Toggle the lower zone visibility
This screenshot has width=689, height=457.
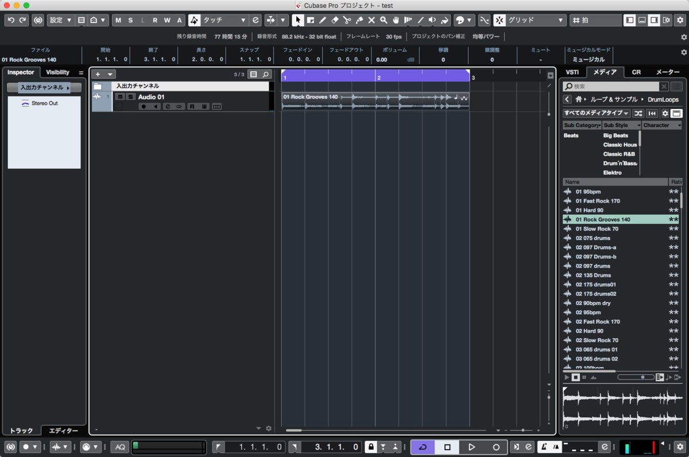[x=642, y=20]
